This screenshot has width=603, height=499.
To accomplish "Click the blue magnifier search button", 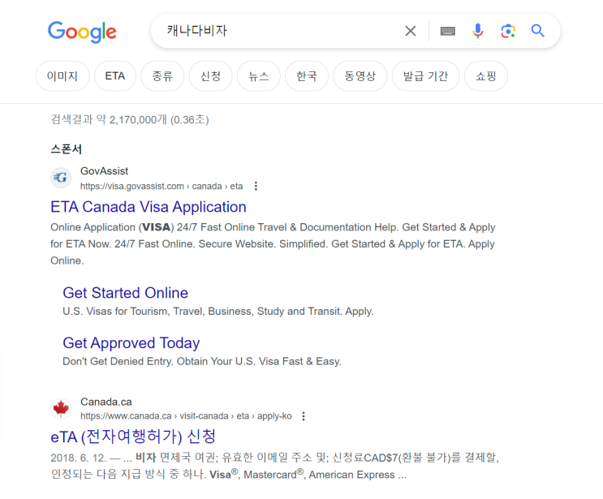I will coord(537,31).
